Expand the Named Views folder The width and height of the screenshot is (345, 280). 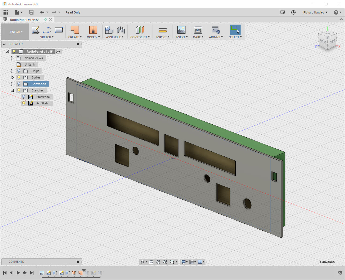tap(12, 58)
